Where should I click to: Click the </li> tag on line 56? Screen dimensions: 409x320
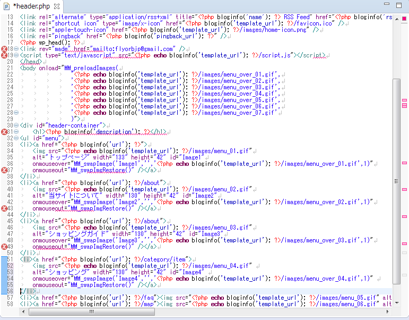coord(28,291)
